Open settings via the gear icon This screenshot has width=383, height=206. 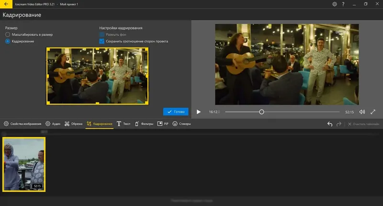click(334, 4)
